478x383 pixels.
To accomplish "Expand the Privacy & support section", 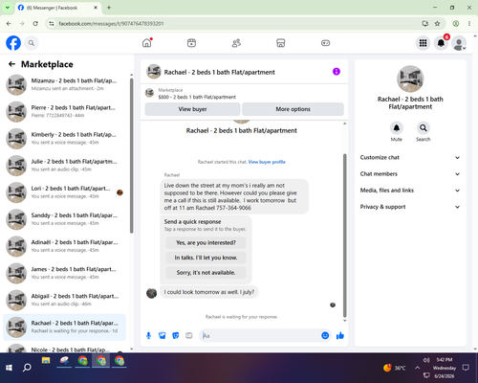I will (410, 207).
